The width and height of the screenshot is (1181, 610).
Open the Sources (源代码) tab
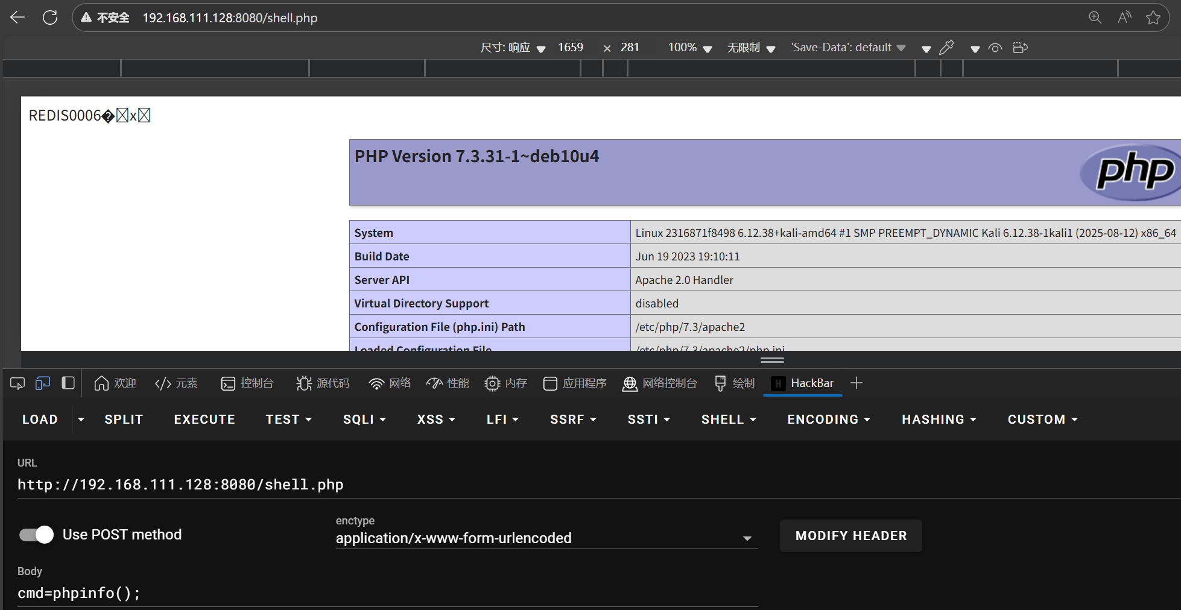[x=323, y=383]
